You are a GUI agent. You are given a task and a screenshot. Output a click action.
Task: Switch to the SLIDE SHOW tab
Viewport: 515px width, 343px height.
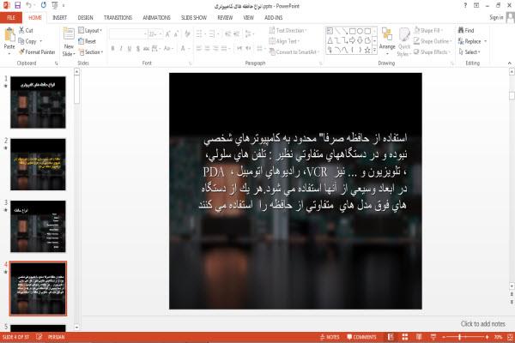[194, 17]
